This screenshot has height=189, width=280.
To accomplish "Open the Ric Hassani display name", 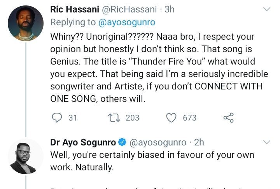I will 74,9.
